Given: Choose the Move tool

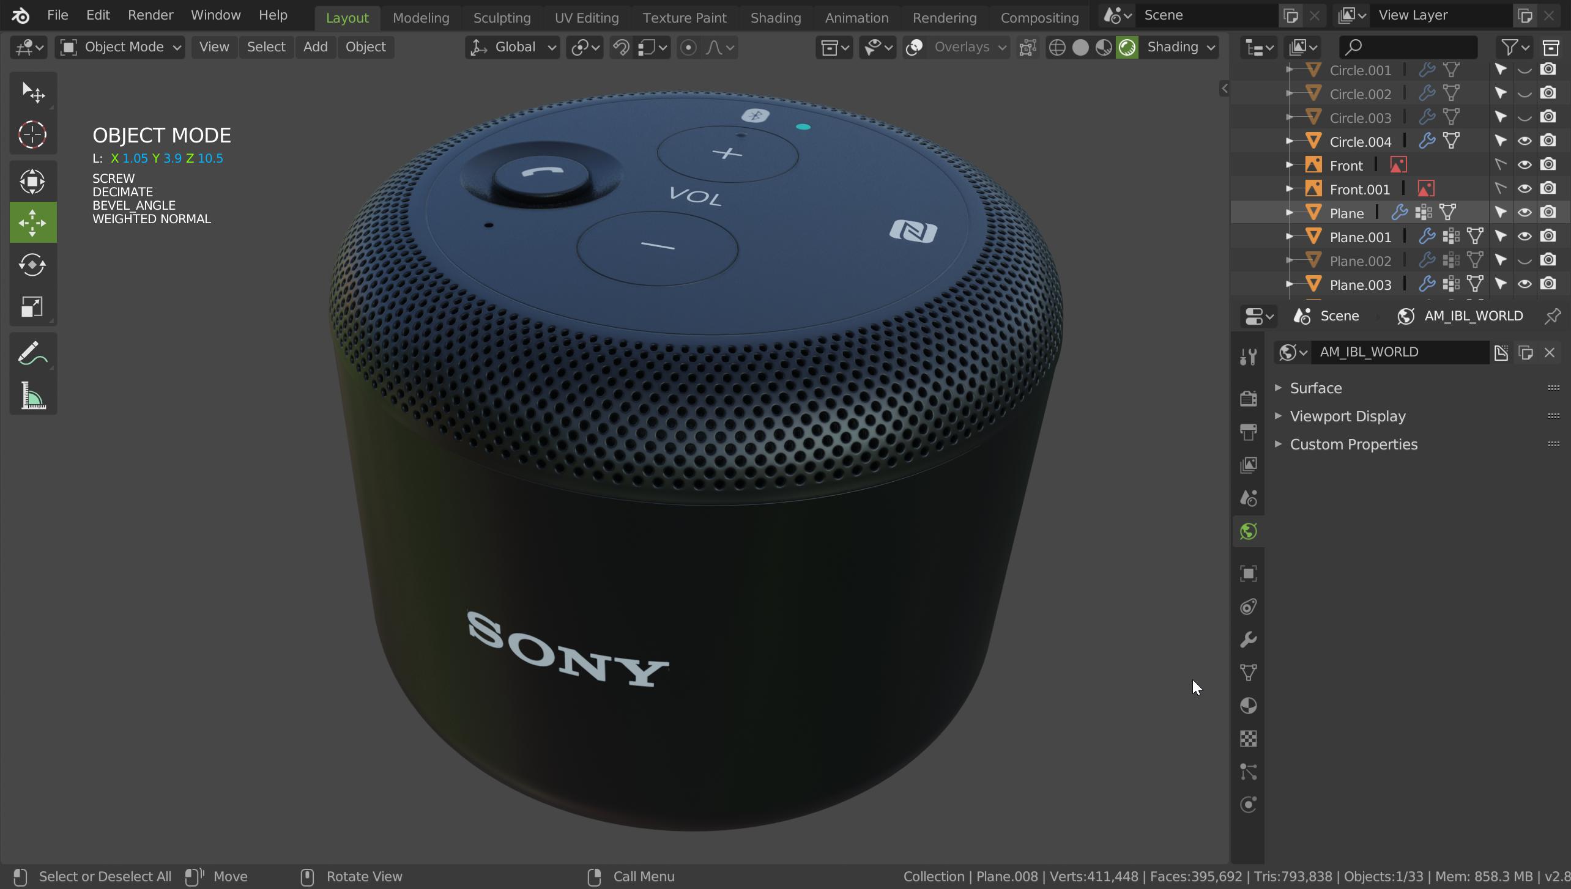Looking at the screenshot, I should [x=32, y=223].
